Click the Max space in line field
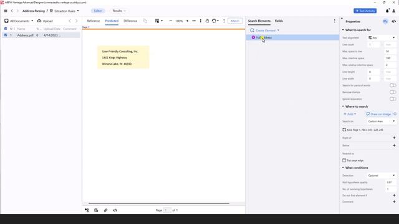This screenshot has width=399, height=224. click(x=390, y=51)
